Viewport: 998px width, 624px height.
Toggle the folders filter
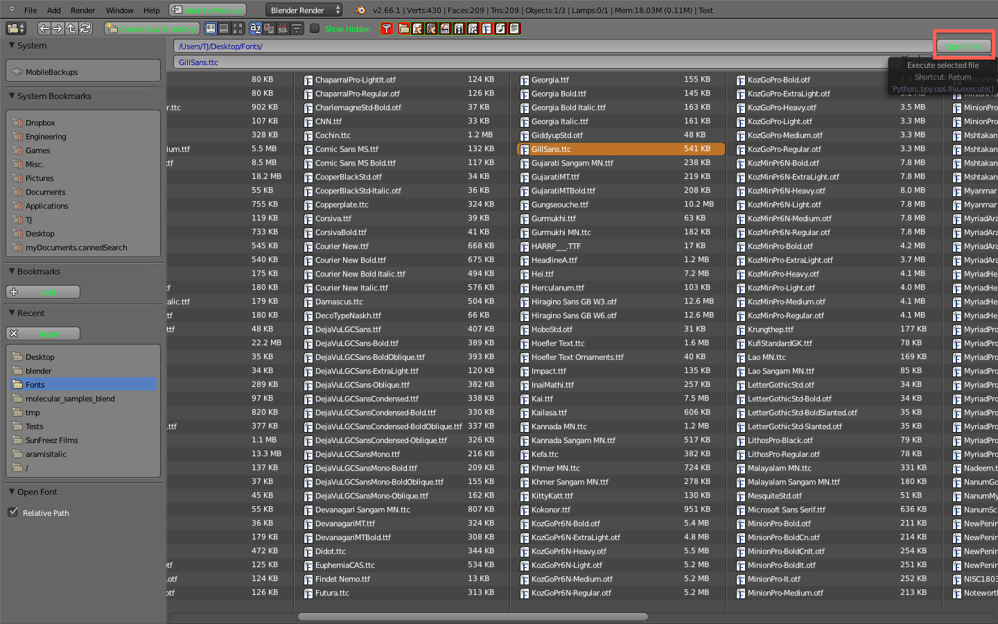point(403,28)
